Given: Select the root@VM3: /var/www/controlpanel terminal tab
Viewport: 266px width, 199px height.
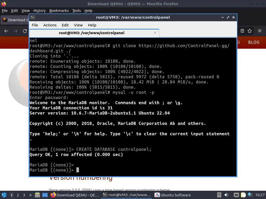Looking at the screenshot, I should [x=94, y=33].
